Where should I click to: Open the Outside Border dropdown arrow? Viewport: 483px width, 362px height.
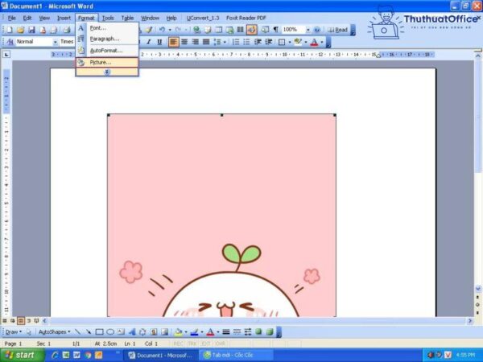(x=290, y=42)
